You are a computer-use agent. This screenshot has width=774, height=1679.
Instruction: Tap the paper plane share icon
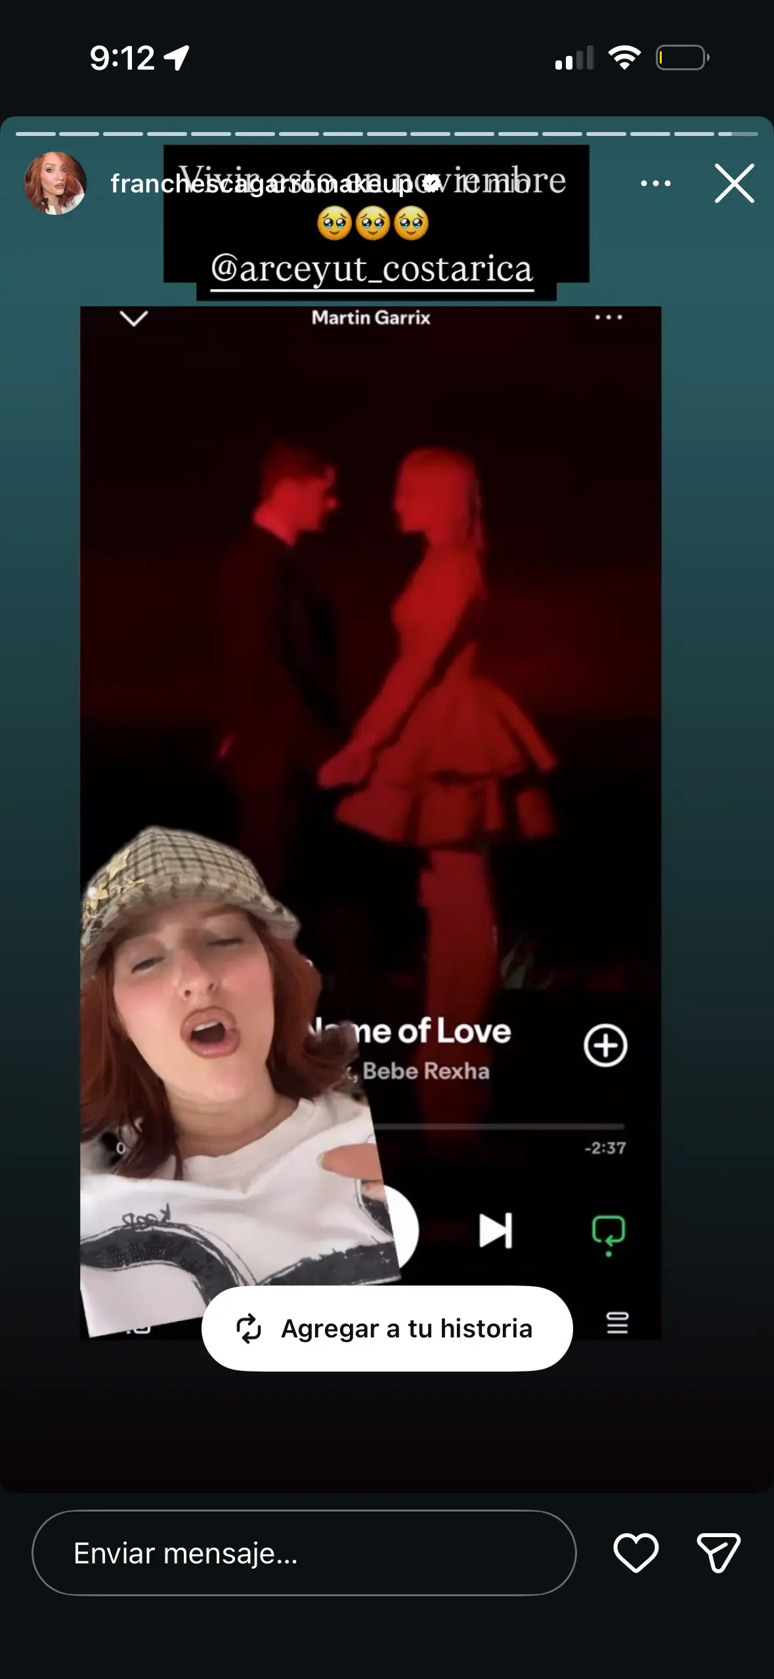(x=718, y=1553)
